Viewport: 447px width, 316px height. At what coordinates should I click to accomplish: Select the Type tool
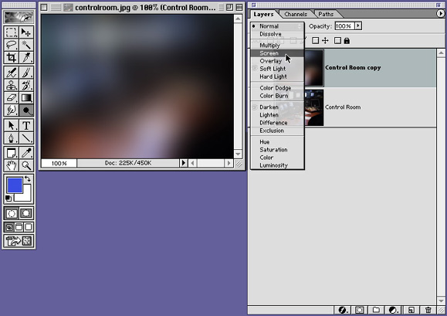26,125
